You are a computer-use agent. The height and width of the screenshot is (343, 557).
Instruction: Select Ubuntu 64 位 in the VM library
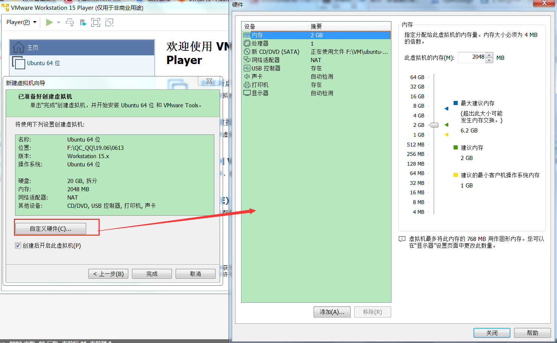(x=43, y=63)
